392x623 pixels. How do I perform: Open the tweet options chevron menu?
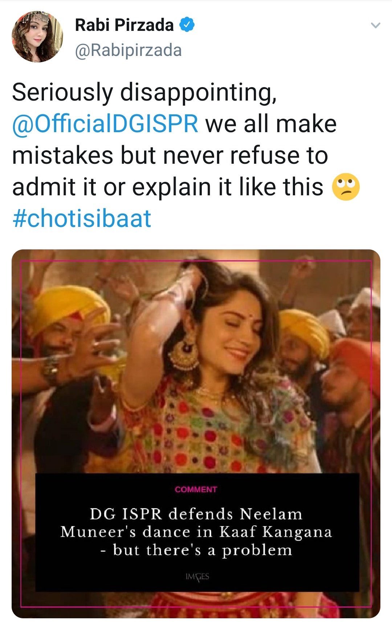(376, 25)
